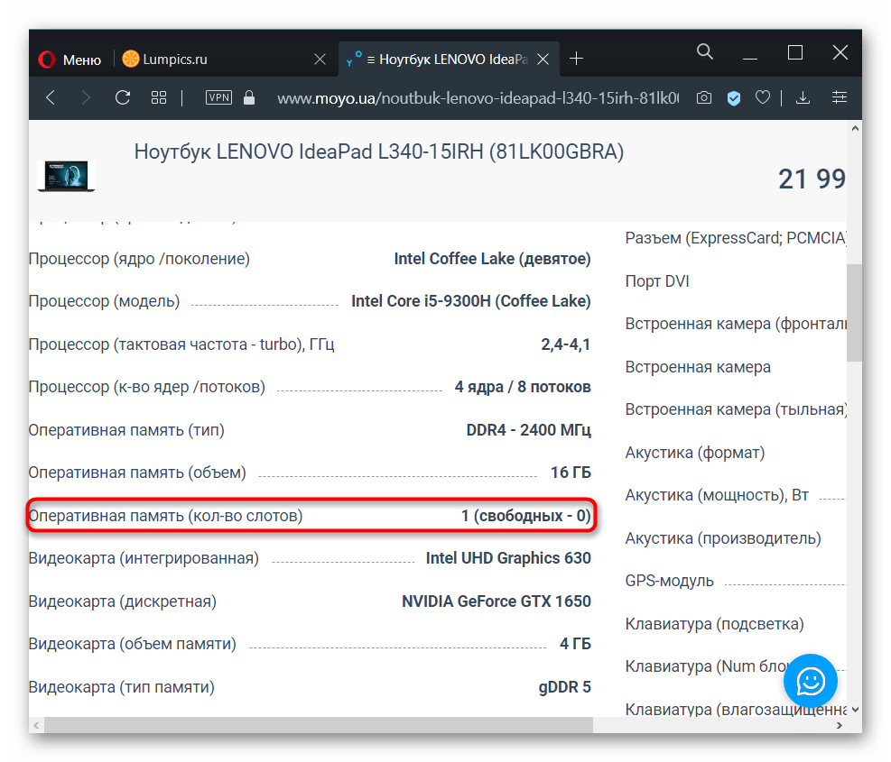Open the Speed Dial start page
This screenshot has width=891, height=762.
click(159, 97)
